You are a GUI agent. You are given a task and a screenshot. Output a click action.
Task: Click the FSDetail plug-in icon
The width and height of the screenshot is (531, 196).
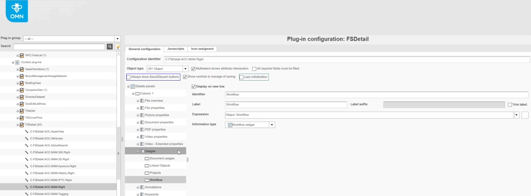pos(22,125)
